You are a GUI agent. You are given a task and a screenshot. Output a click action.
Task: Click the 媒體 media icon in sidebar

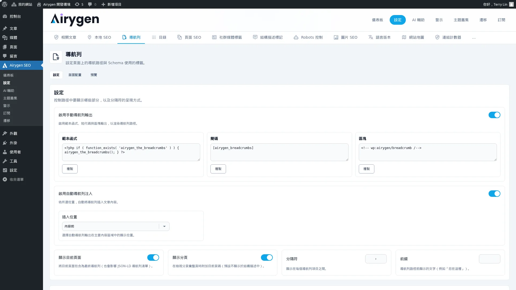(x=5, y=38)
